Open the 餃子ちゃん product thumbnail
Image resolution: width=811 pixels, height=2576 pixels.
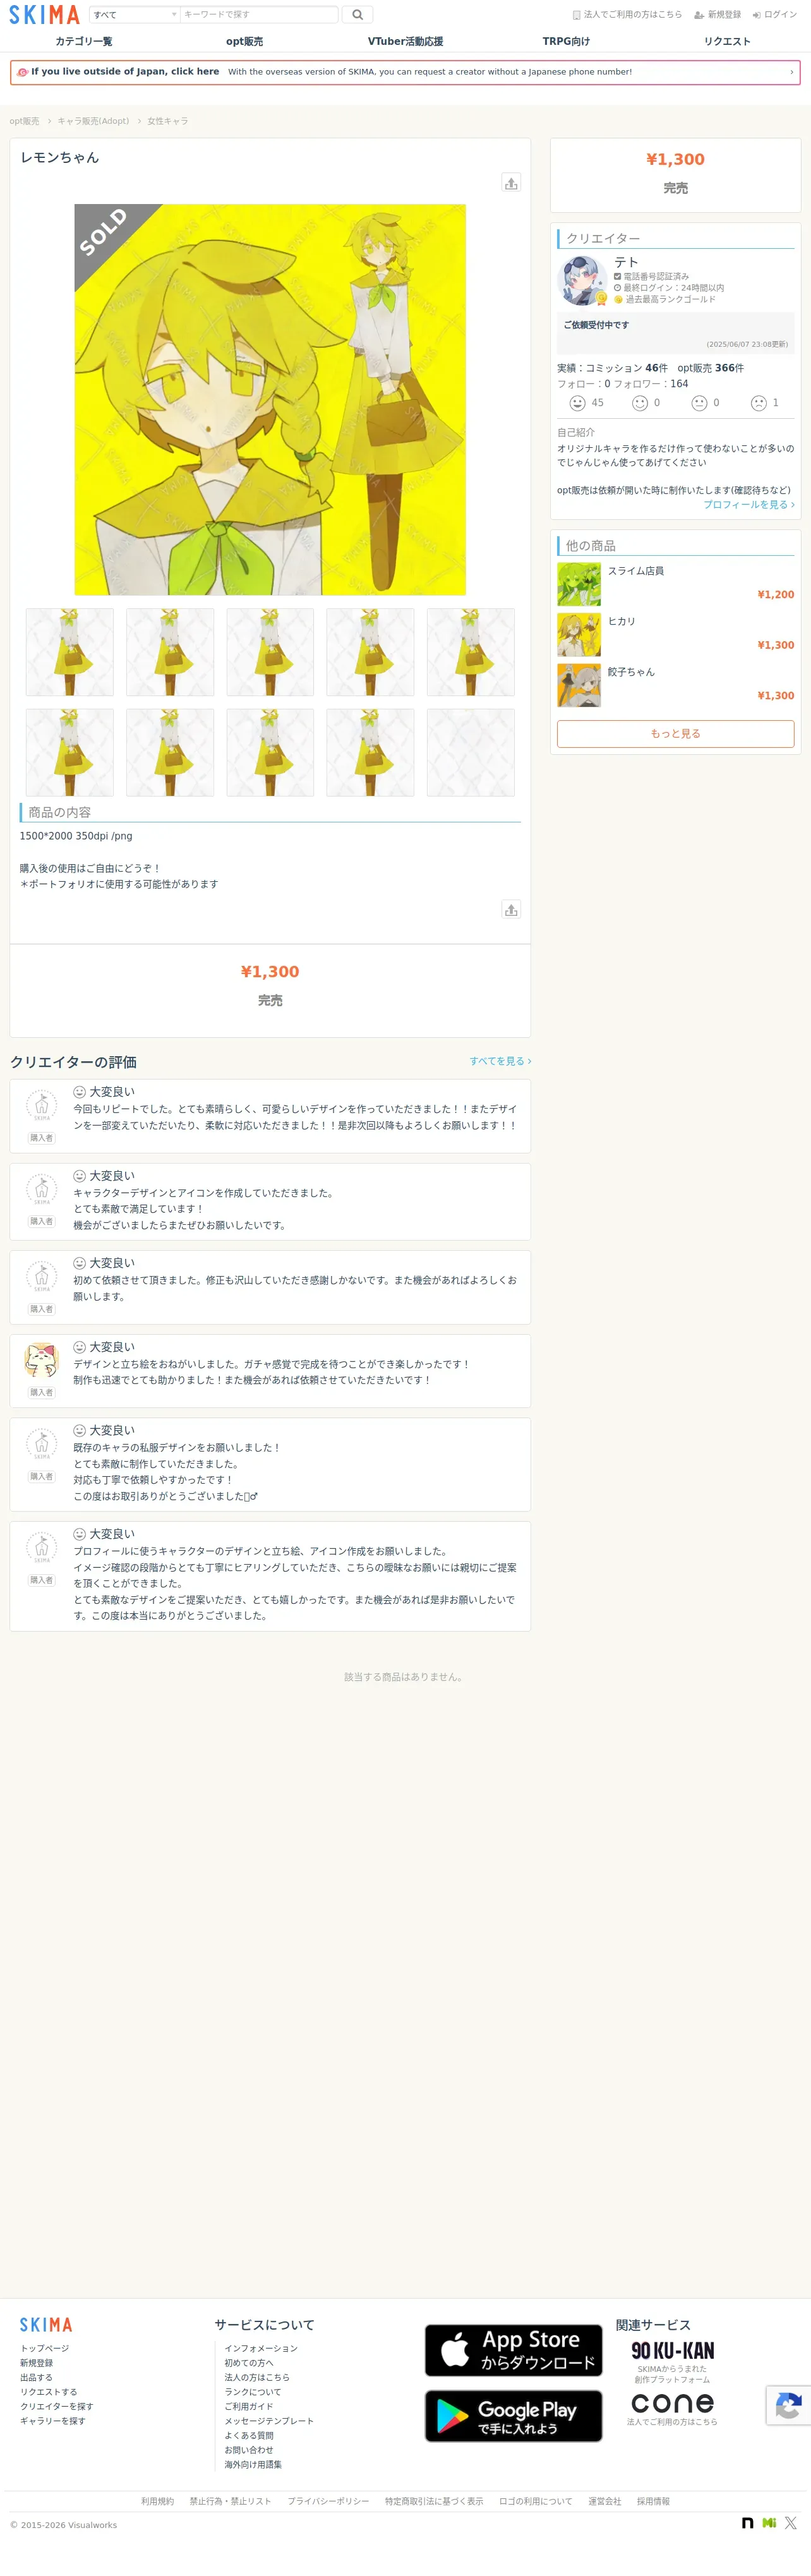click(579, 685)
